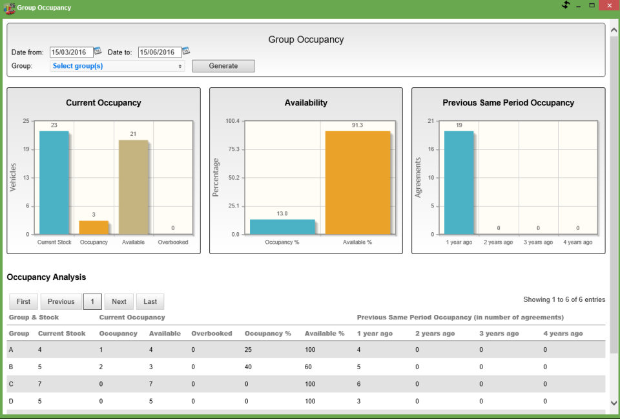
Task: Select page 1 in pagination
Action: click(x=92, y=301)
